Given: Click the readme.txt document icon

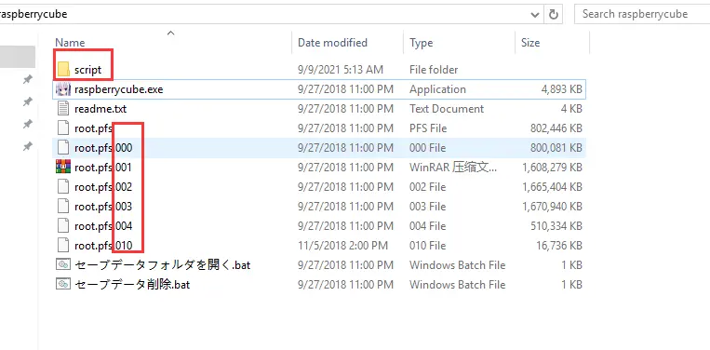Looking at the screenshot, I should pos(63,109).
